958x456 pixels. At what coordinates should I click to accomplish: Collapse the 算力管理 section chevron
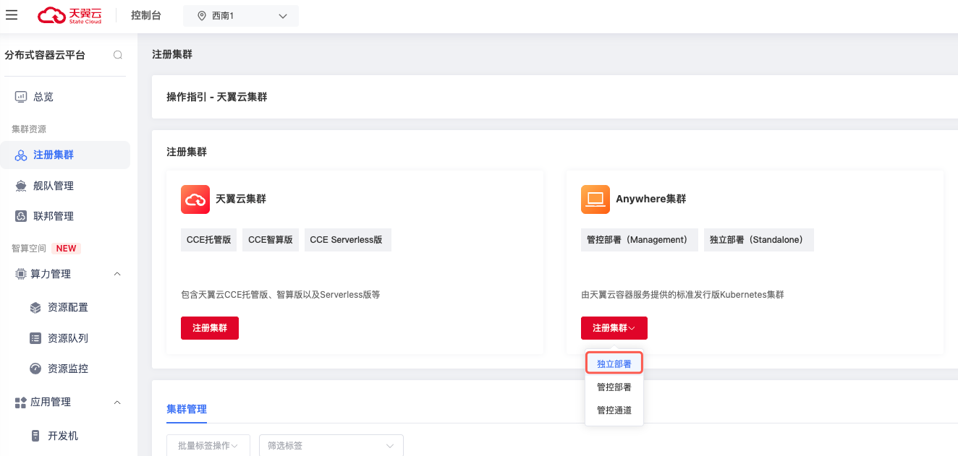pyautogui.click(x=118, y=274)
